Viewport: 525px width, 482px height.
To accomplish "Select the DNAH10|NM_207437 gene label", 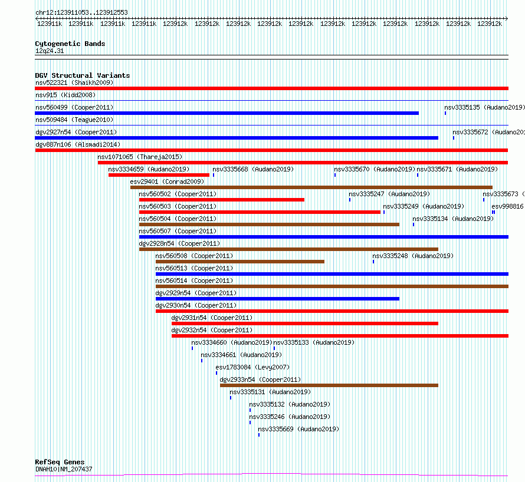I will (x=64, y=469).
